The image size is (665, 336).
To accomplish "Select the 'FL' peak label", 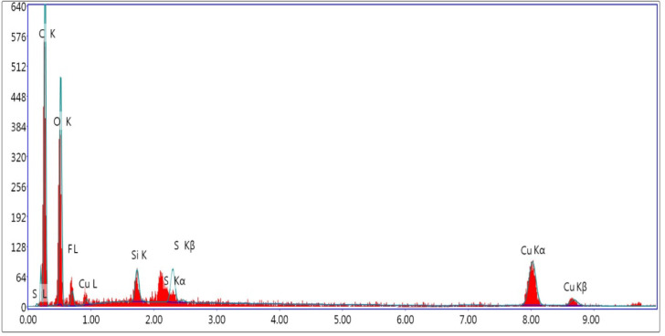I will 73,249.
